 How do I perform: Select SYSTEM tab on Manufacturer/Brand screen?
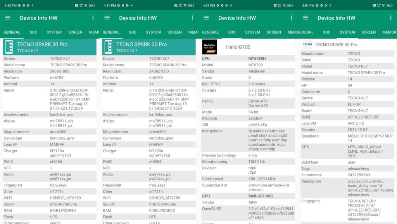[x=347, y=32]
